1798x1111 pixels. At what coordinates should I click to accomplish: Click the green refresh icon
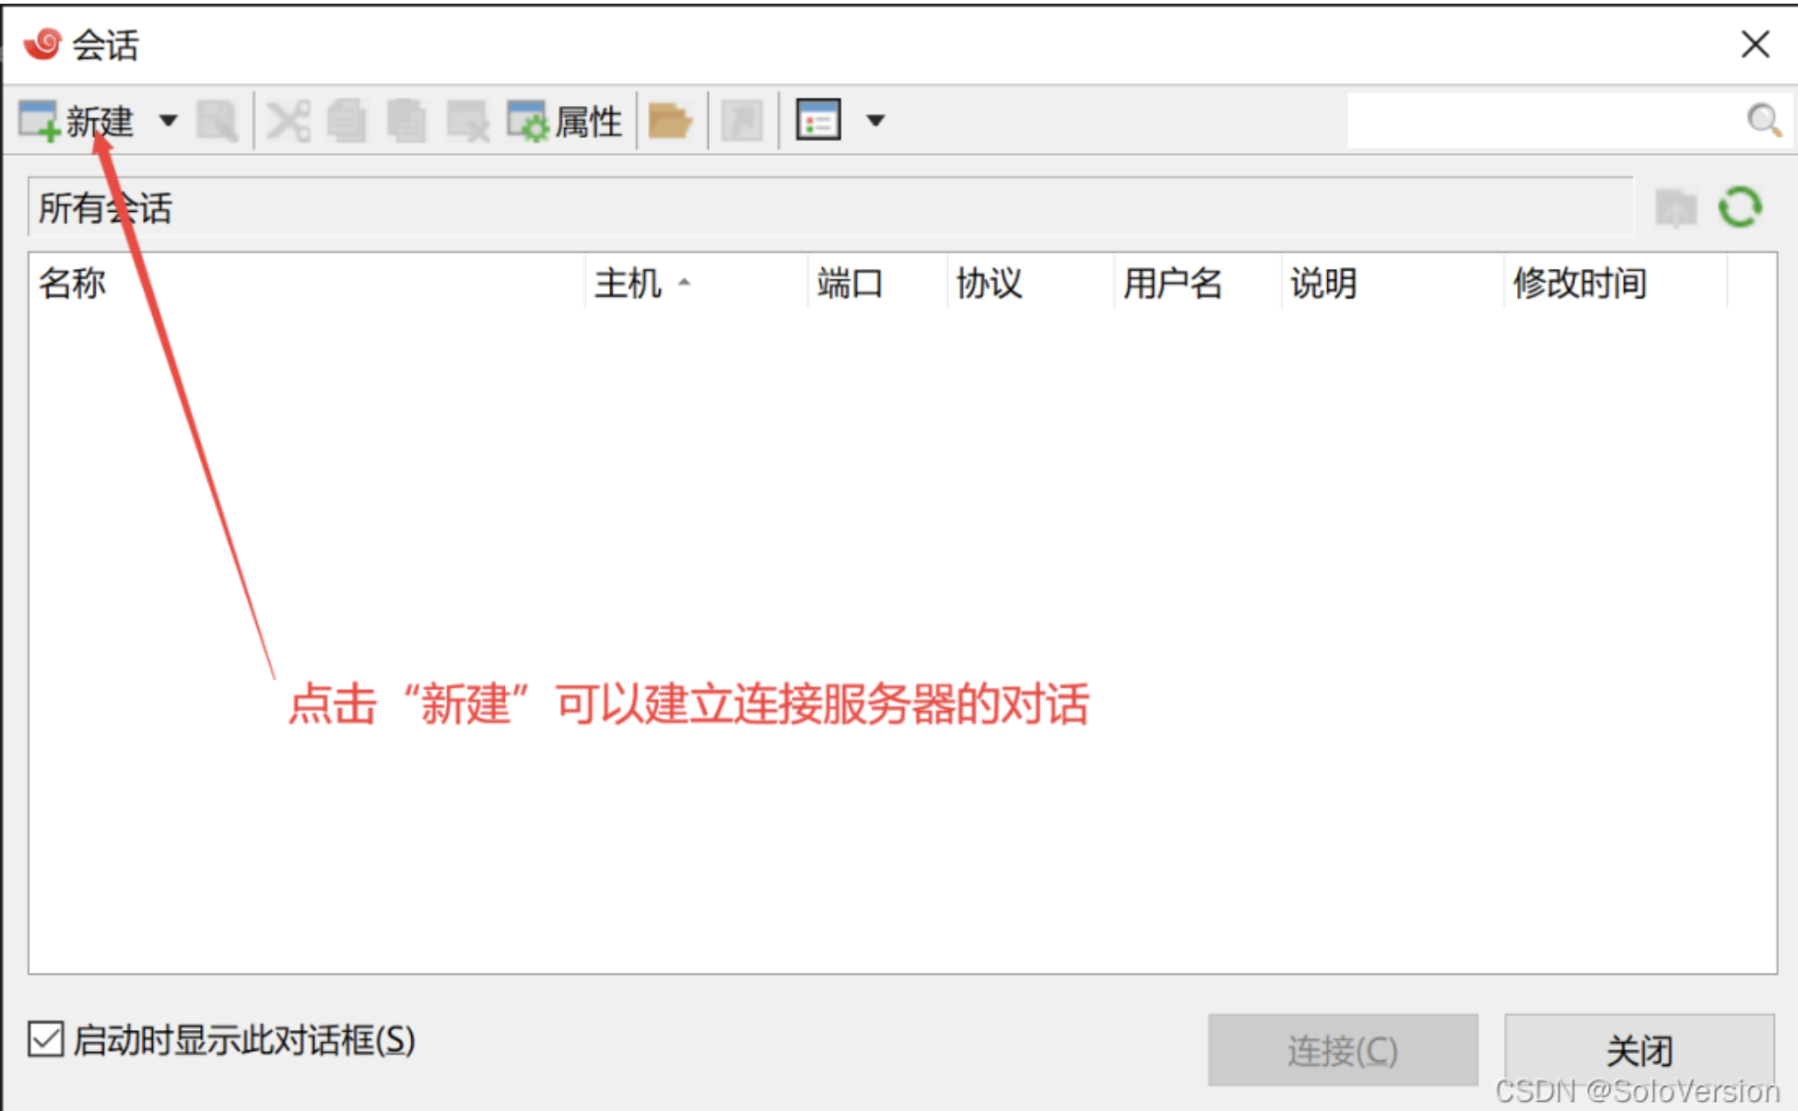point(1740,206)
